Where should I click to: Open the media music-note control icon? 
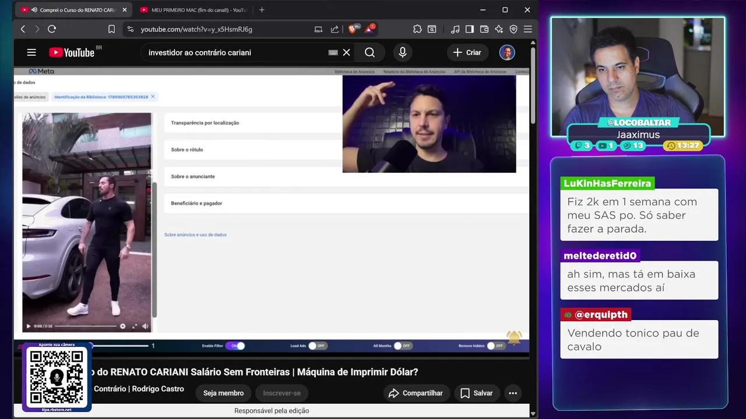click(455, 29)
